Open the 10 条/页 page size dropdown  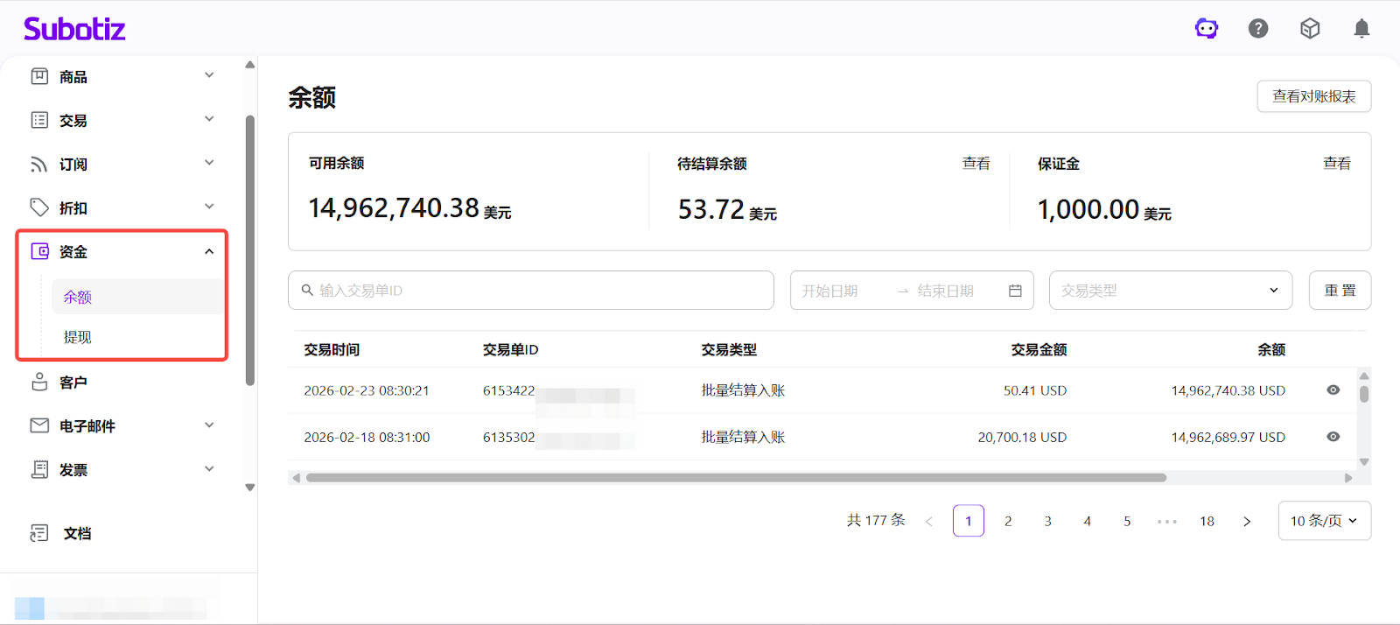coord(1324,521)
